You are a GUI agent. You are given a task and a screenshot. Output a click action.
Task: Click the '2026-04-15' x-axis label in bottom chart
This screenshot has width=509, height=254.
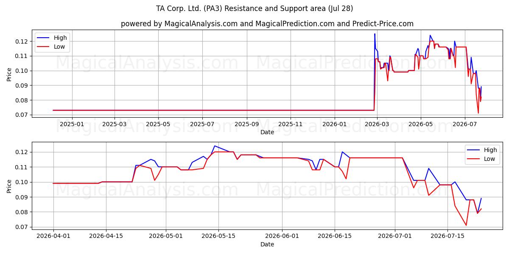click(106, 236)
